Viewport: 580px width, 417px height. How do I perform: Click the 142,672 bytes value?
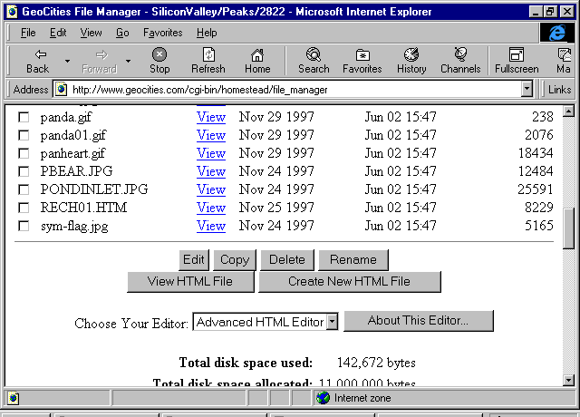376,363
